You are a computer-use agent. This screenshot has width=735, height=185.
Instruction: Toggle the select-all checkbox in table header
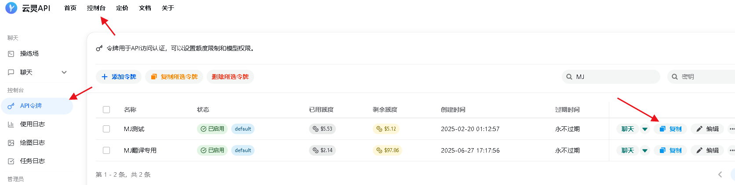coord(106,110)
